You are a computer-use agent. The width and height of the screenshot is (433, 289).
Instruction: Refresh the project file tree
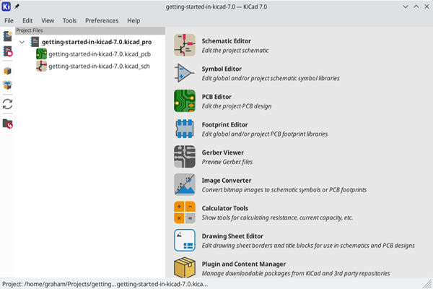tap(8, 105)
